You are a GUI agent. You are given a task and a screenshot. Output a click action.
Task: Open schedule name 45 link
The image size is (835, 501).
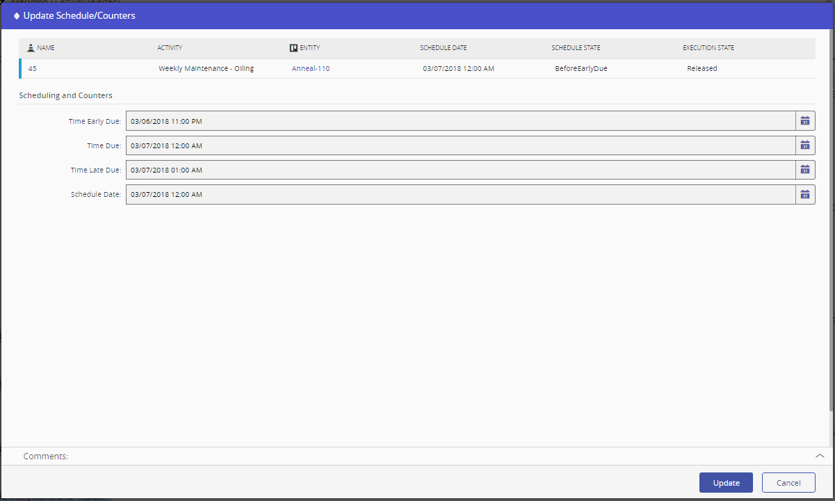pyautogui.click(x=33, y=69)
